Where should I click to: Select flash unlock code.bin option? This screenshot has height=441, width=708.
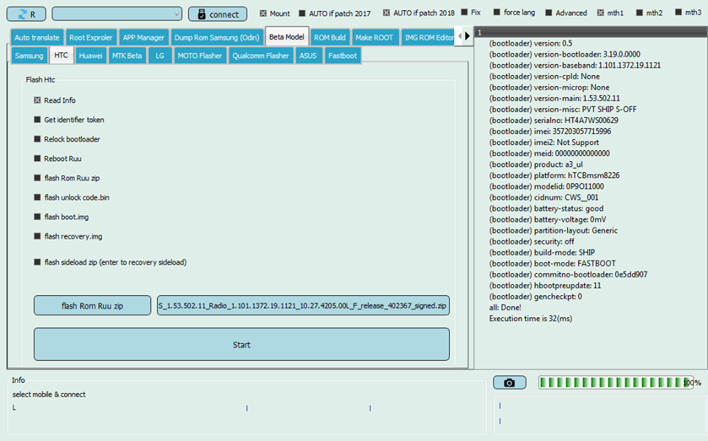pos(72,197)
